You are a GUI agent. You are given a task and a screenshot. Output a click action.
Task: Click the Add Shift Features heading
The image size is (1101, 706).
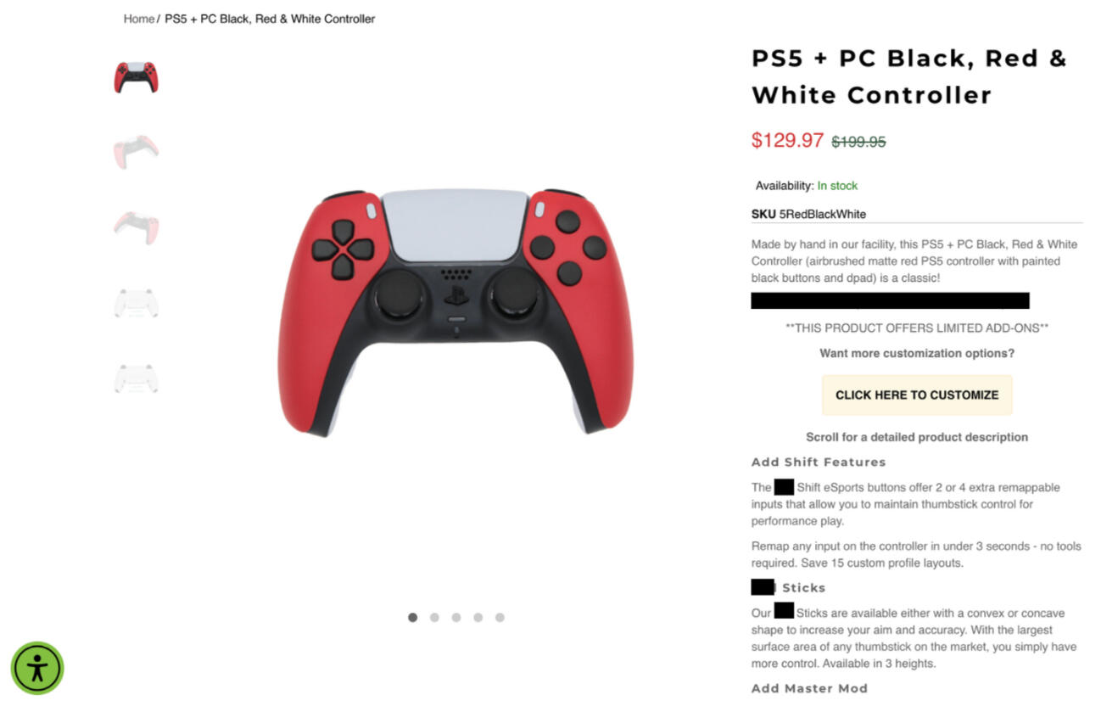(x=819, y=462)
